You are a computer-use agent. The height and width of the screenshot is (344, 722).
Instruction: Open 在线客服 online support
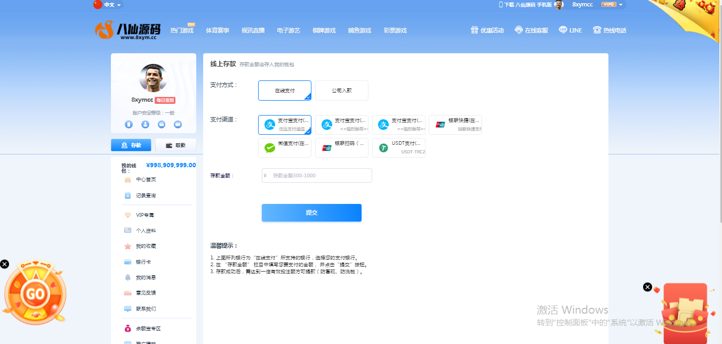[x=531, y=30]
